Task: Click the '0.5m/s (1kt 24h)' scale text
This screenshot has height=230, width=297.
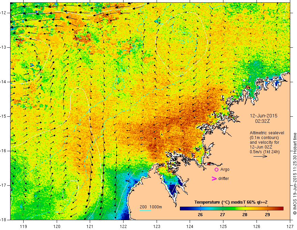Action: [x=265, y=152]
